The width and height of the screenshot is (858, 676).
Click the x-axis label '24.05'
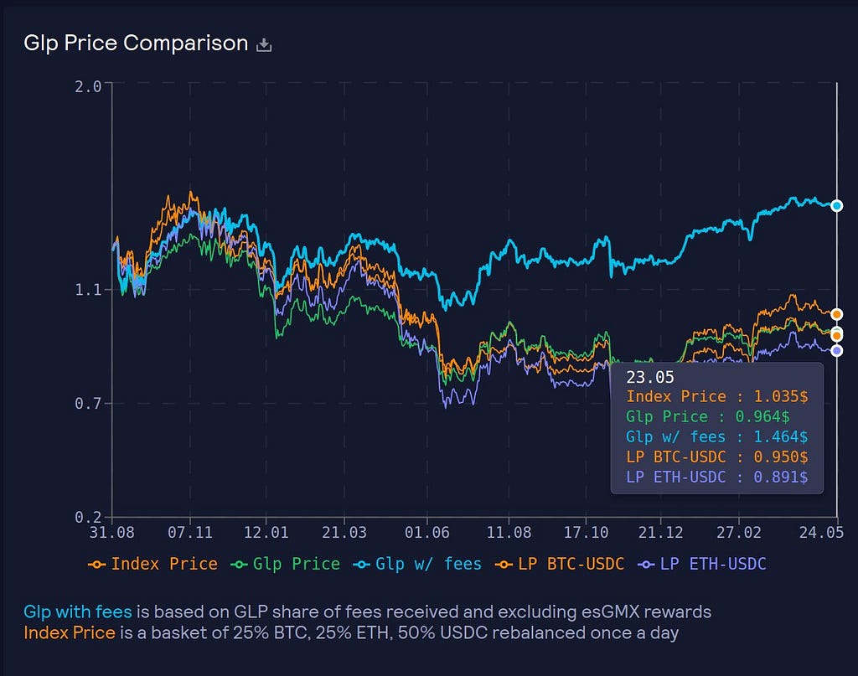tap(821, 532)
